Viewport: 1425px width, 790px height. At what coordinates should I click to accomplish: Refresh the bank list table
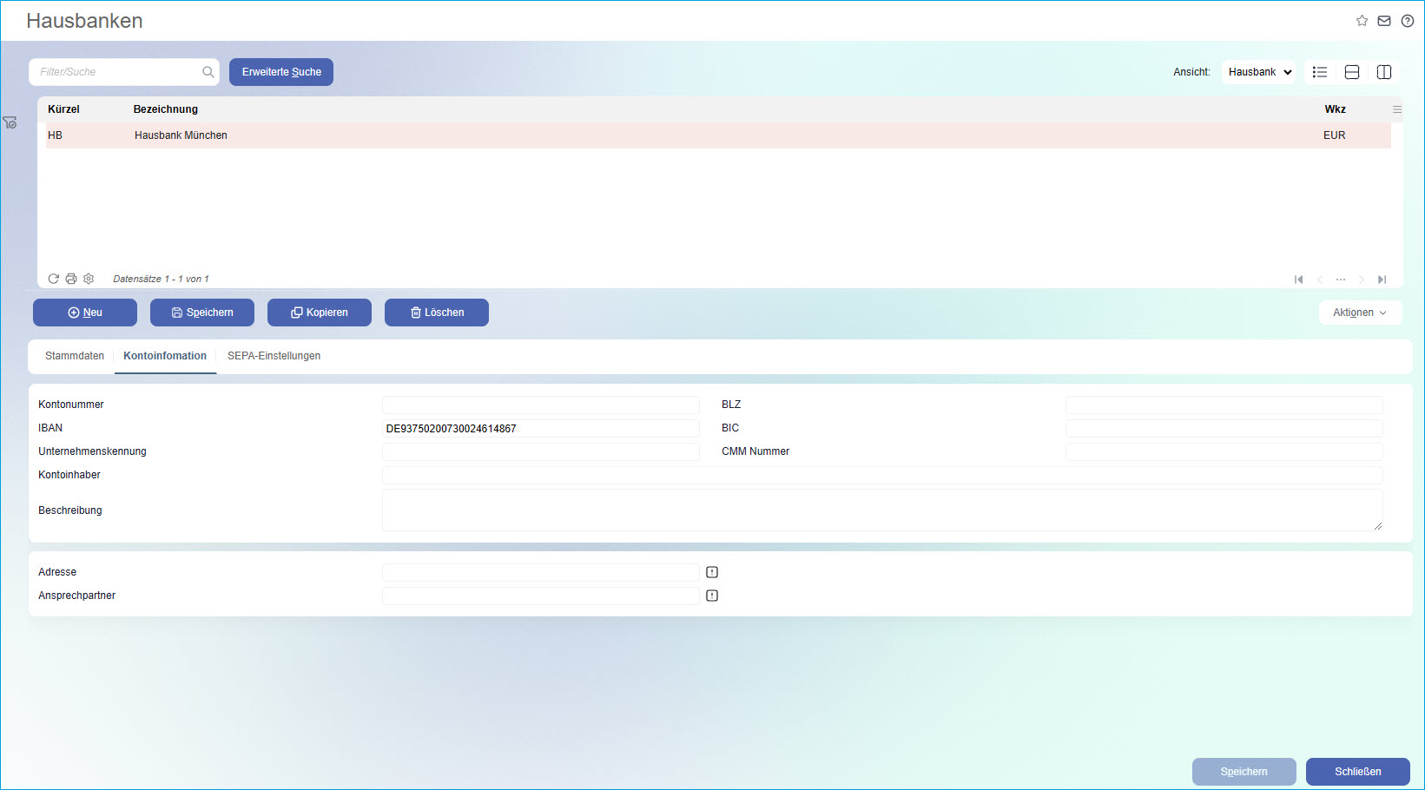click(x=54, y=278)
